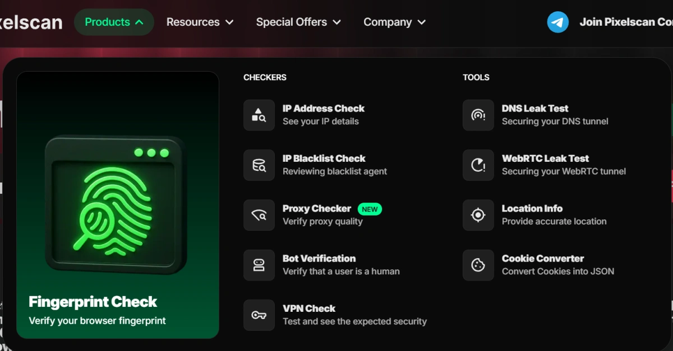Open the Cookie Converter link

click(x=543, y=258)
